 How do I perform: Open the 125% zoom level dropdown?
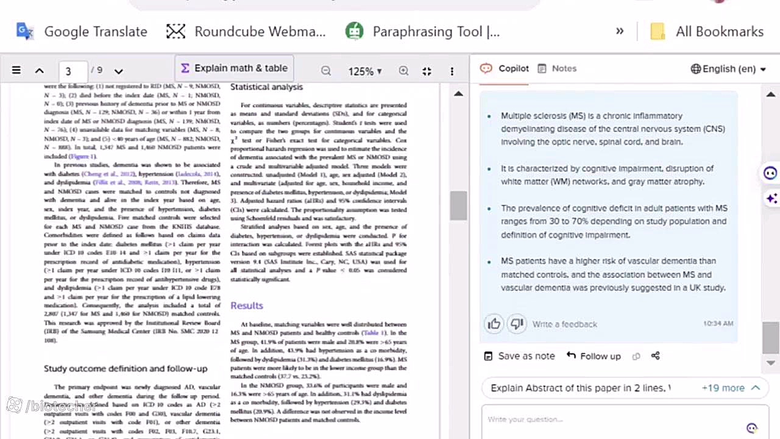pyautogui.click(x=365, y=71)
